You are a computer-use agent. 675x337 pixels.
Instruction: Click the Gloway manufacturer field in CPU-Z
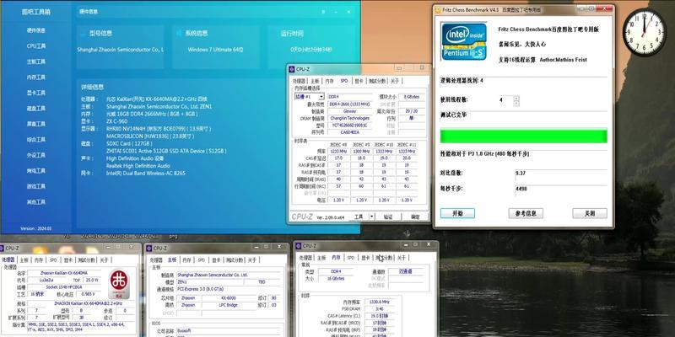349,111
